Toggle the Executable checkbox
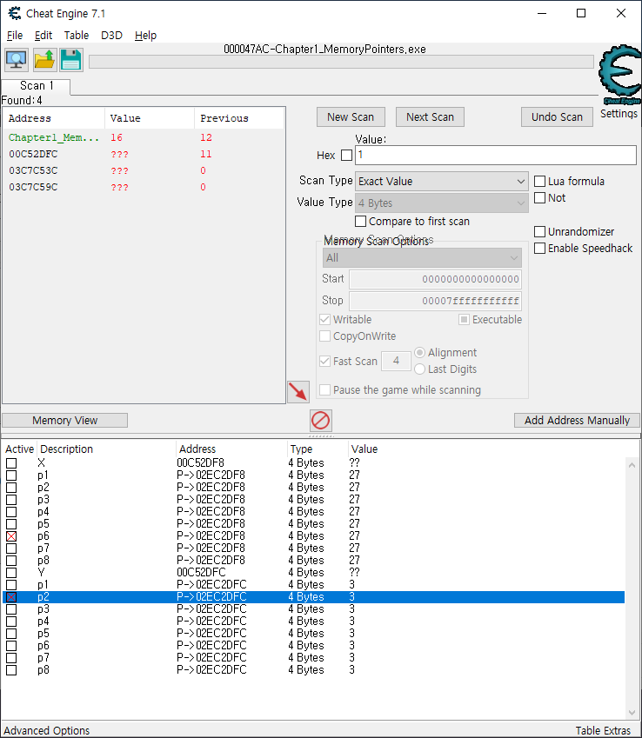 pyautogui.click(x=464, y=320)
